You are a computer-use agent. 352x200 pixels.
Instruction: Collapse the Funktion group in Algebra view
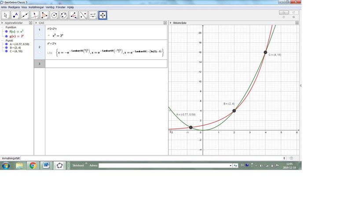[x=3, y=27]
